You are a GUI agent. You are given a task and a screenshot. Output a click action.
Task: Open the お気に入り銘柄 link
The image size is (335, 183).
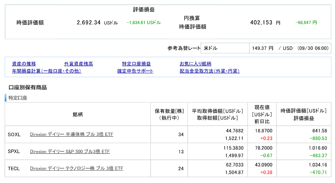point(196,64)
